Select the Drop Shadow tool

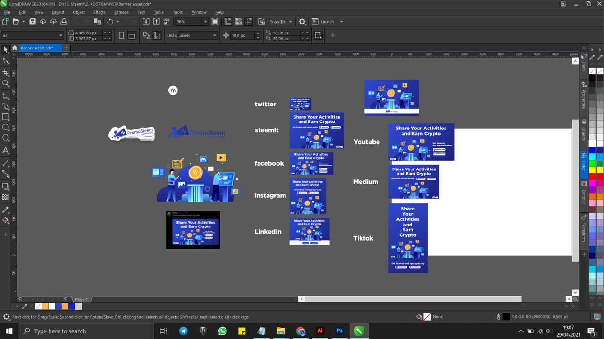[x=6, y=186]
